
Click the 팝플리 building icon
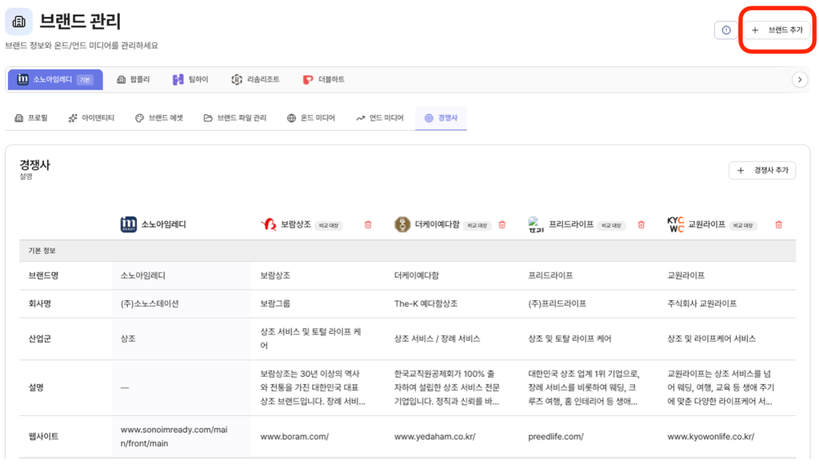pyautogui.click(x=122, y=79)
